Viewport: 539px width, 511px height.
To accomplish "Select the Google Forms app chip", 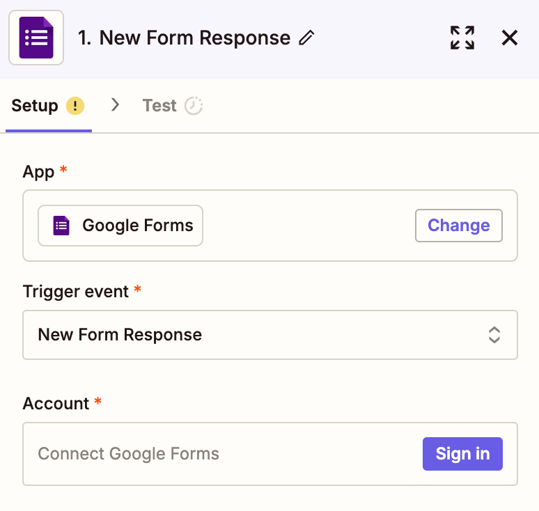I will 120,226.
